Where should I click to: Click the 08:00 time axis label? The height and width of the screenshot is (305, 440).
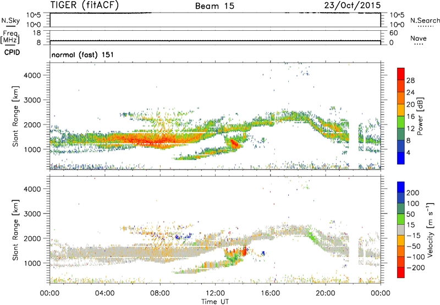coord(160,293)
